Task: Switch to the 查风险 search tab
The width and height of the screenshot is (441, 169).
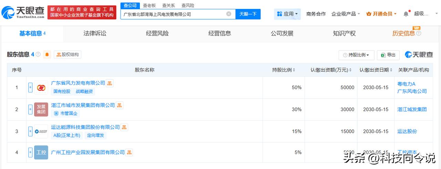Action: click(188, 6)
